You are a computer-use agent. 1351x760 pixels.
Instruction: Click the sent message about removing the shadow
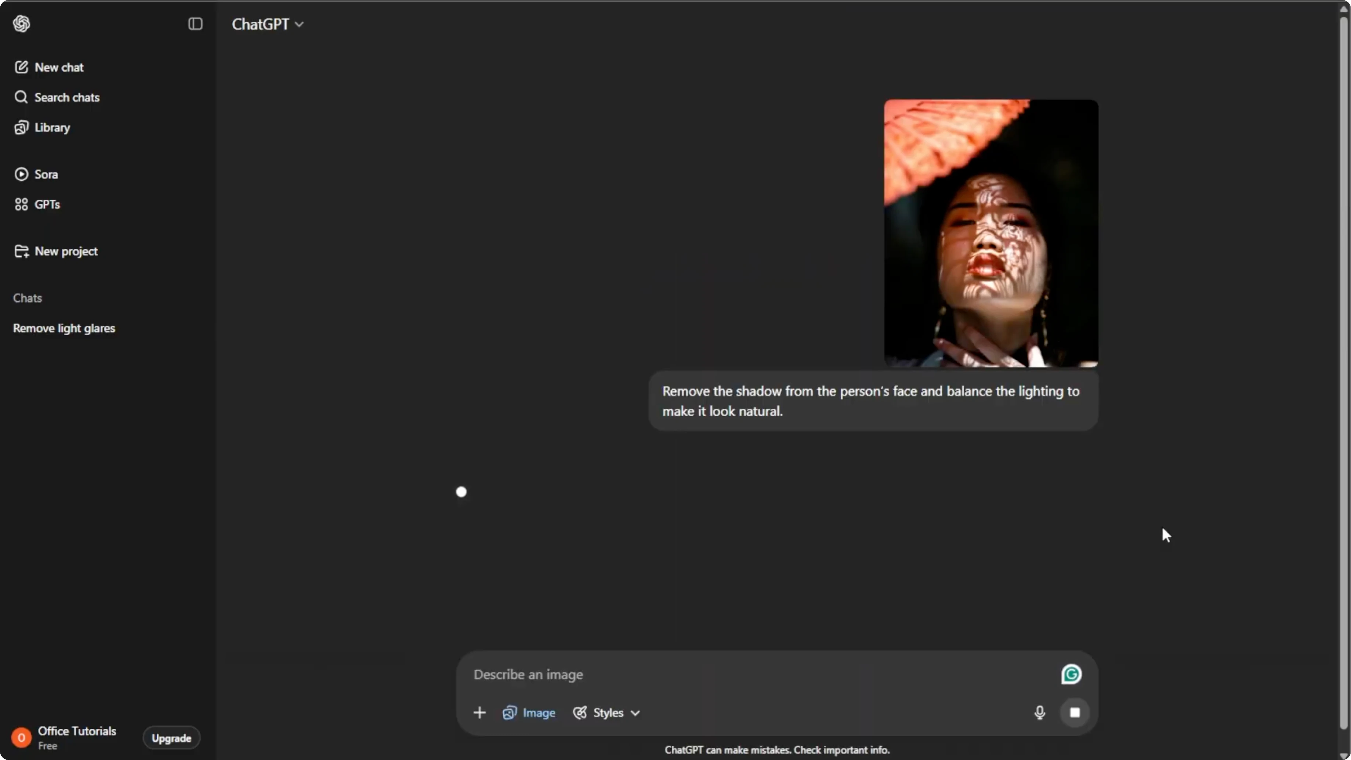click(x=873, y=401)
